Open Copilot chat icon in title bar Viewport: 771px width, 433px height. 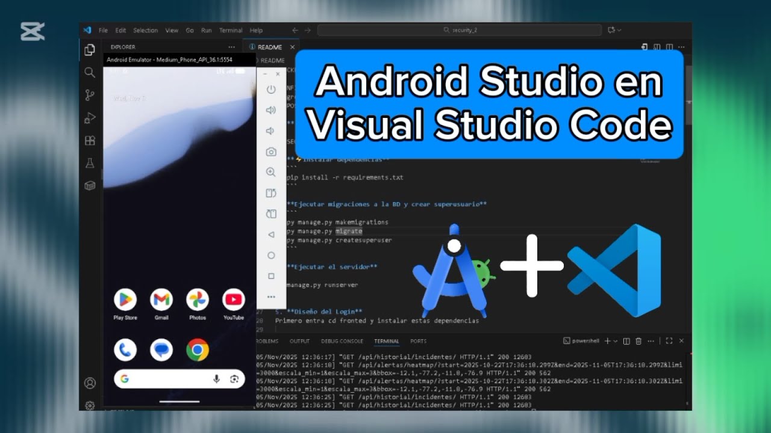pos(611,30)
